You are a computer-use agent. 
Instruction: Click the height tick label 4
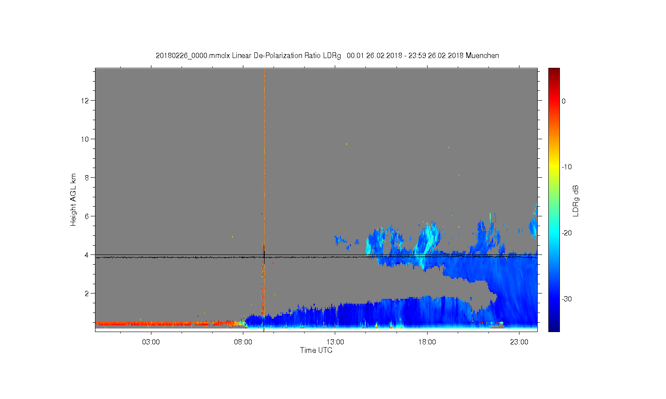[x=87, y=255]
